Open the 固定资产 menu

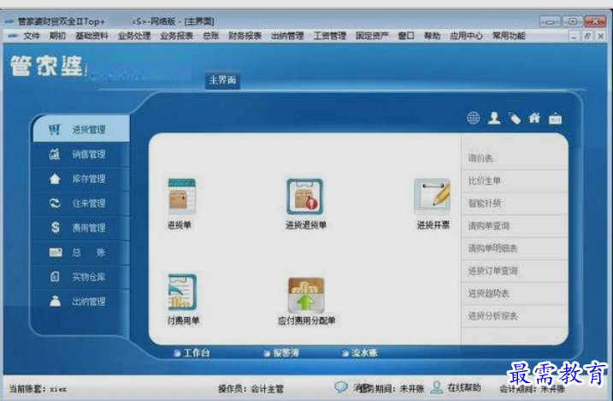pos(372,36)
